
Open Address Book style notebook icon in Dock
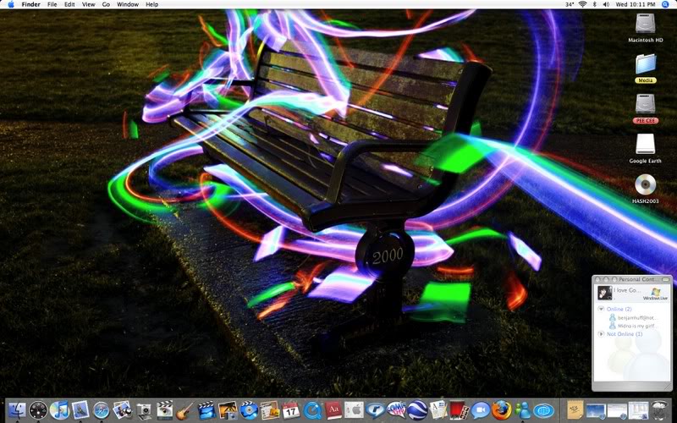tap(270, 410)
